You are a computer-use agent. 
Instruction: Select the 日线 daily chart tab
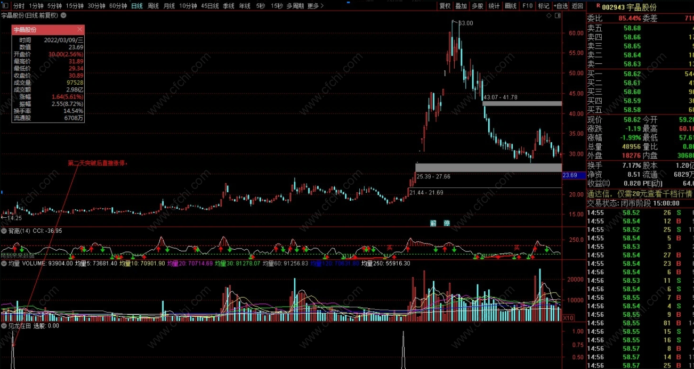137,6
